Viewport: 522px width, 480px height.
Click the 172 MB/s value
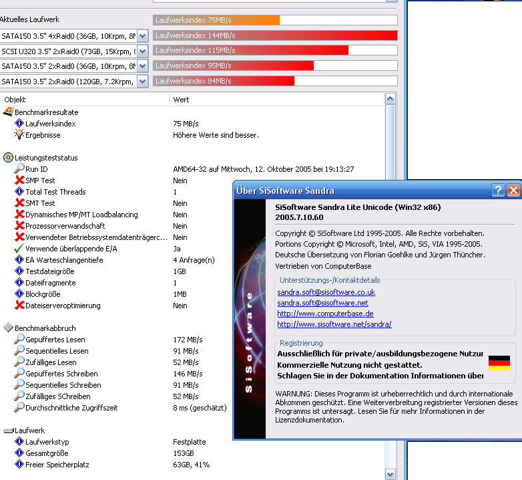point(188,340)
